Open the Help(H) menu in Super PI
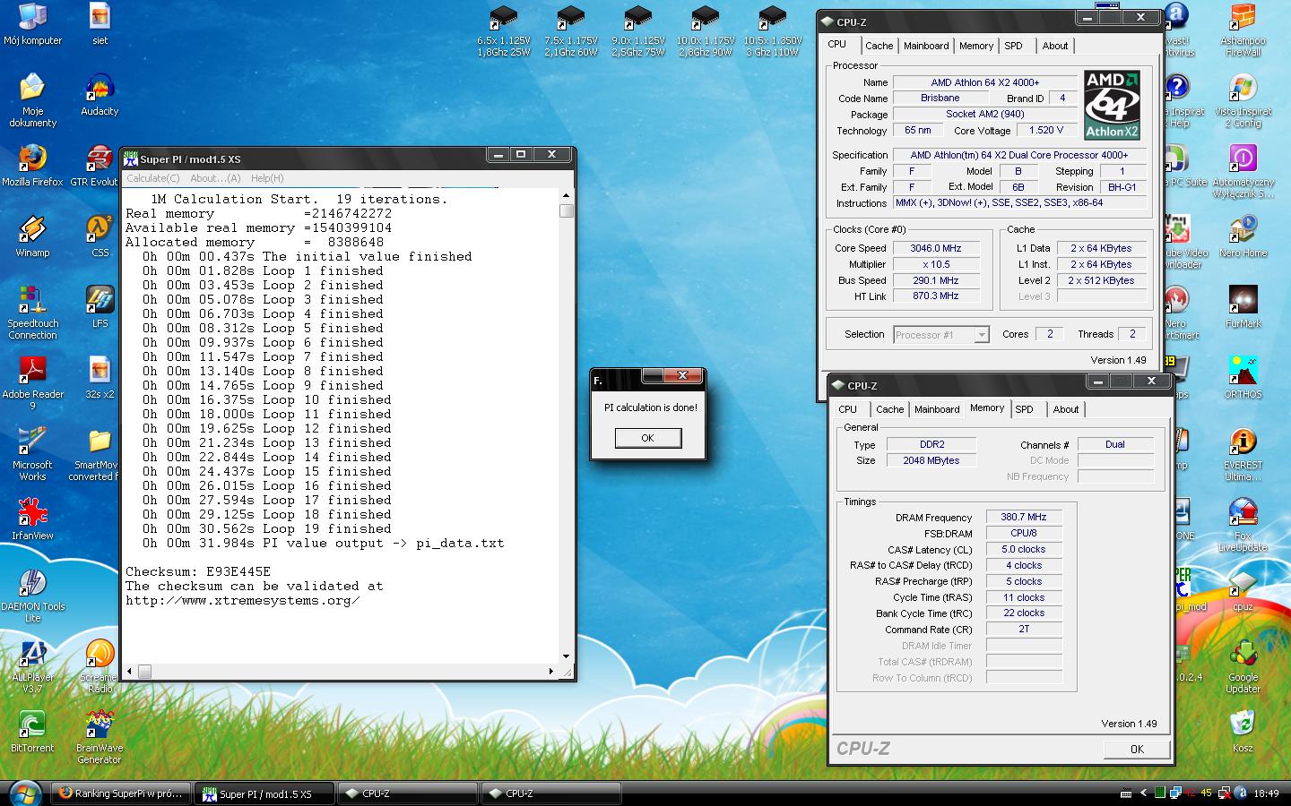The image size is (1291, 806). (x=267, y=178)
